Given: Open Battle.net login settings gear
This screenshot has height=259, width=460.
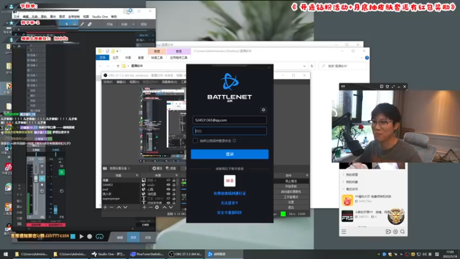Looking at the screenshot, I should 263,110.
